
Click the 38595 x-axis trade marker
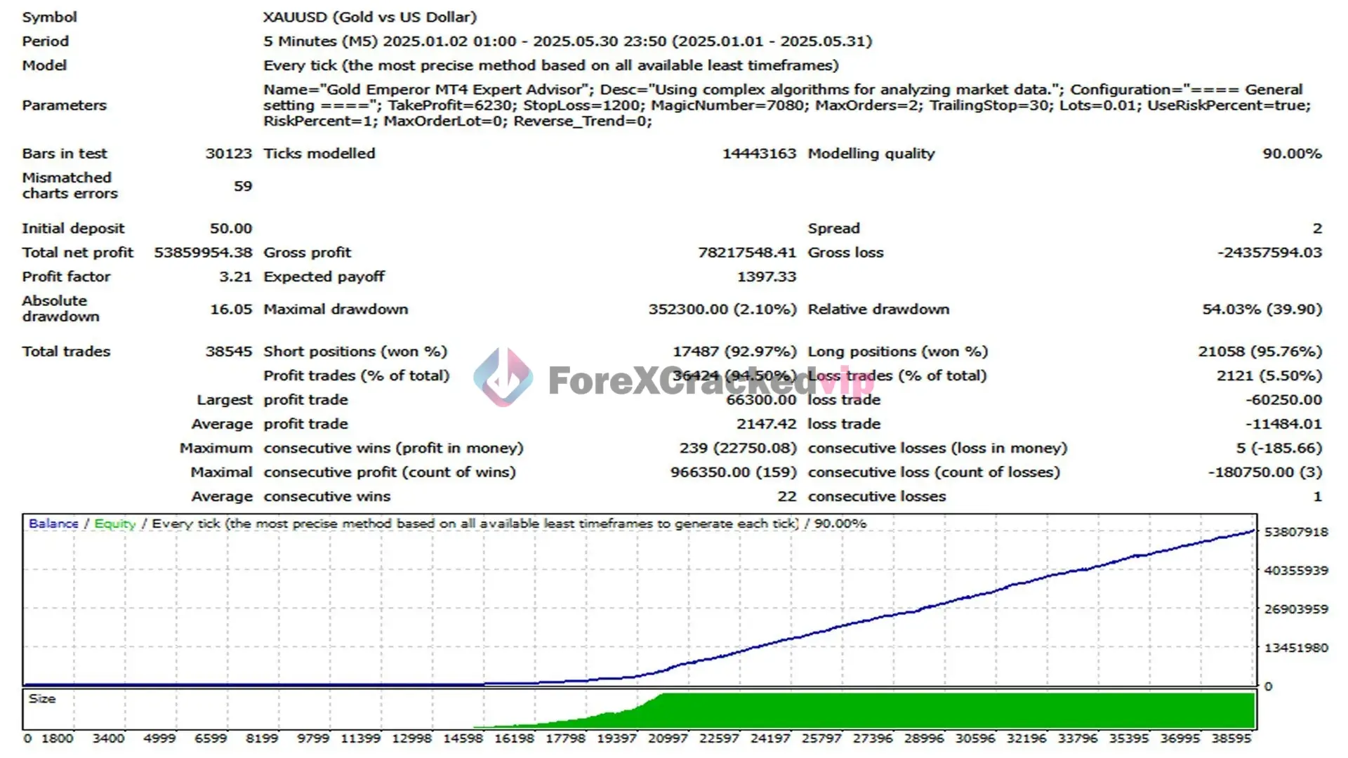[1231, 738]
